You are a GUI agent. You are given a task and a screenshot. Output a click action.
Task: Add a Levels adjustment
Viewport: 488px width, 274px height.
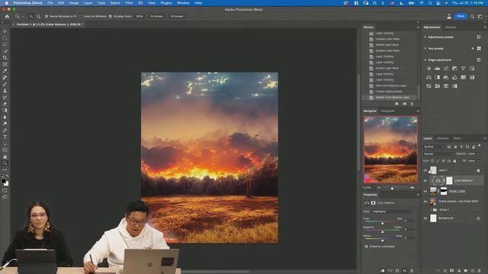pos(437,68)
